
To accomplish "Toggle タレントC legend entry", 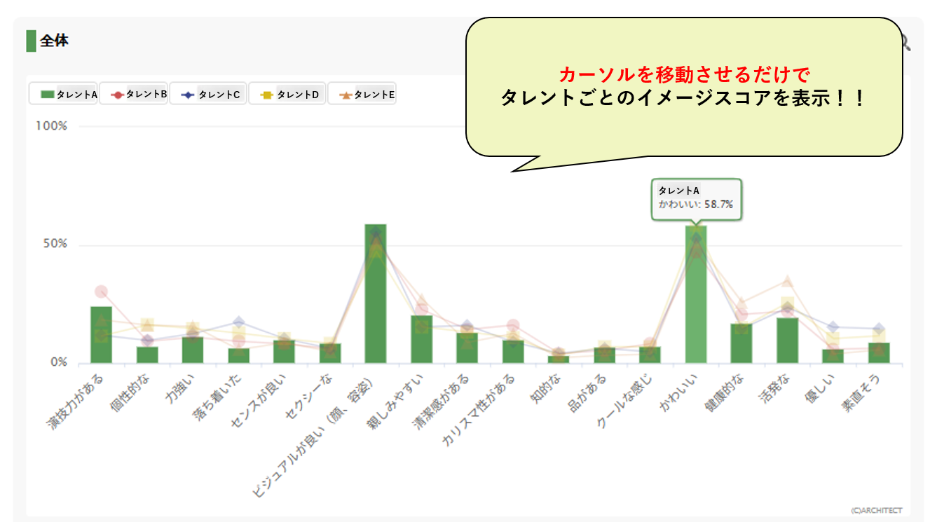I will click(x=208, y=94).
